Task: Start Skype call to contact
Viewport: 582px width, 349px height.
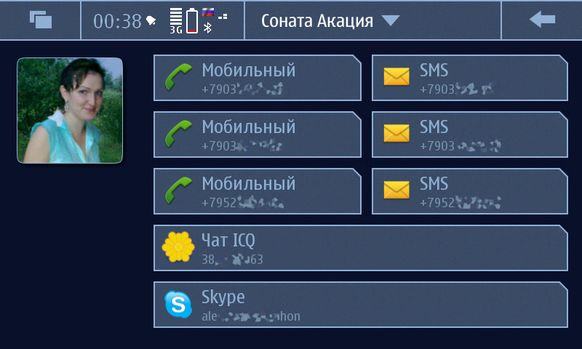Action: [361, 305]
